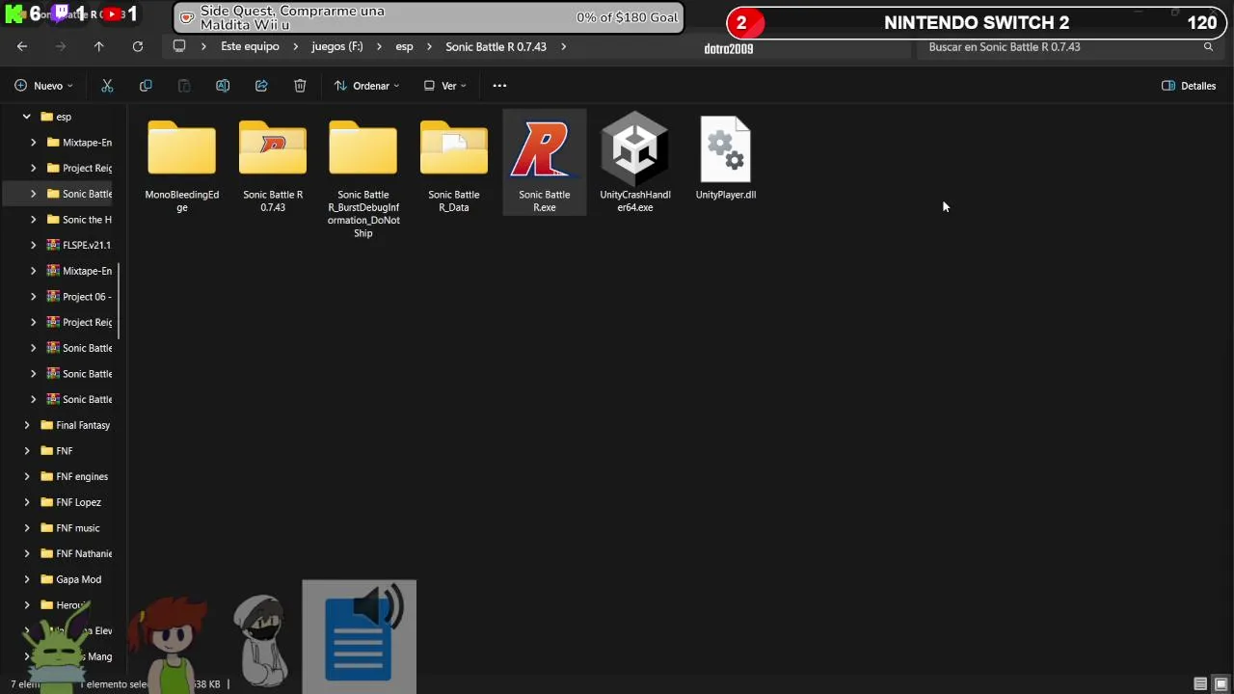Image resolution: width=1234 pixels, height=694 pixels.
Task: Select the Sonic Battle R.exe icon
Action: (545, 149)
